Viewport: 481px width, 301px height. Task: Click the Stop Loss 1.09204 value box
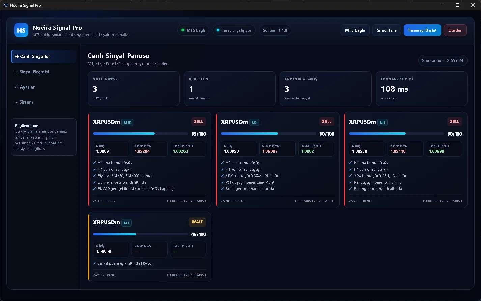[x=149, y=149]
